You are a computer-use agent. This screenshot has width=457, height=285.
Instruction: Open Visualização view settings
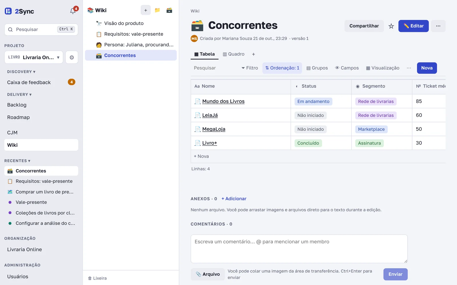tap(383, 68)
